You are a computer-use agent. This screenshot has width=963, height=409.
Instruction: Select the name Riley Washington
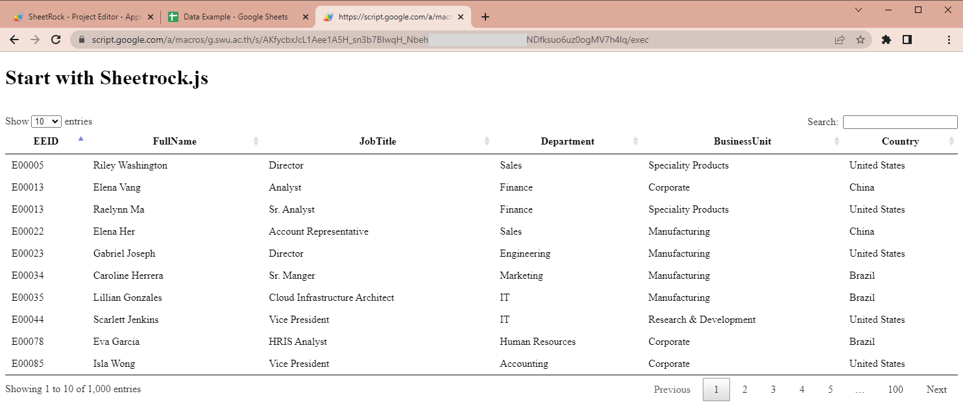[130, 165]
